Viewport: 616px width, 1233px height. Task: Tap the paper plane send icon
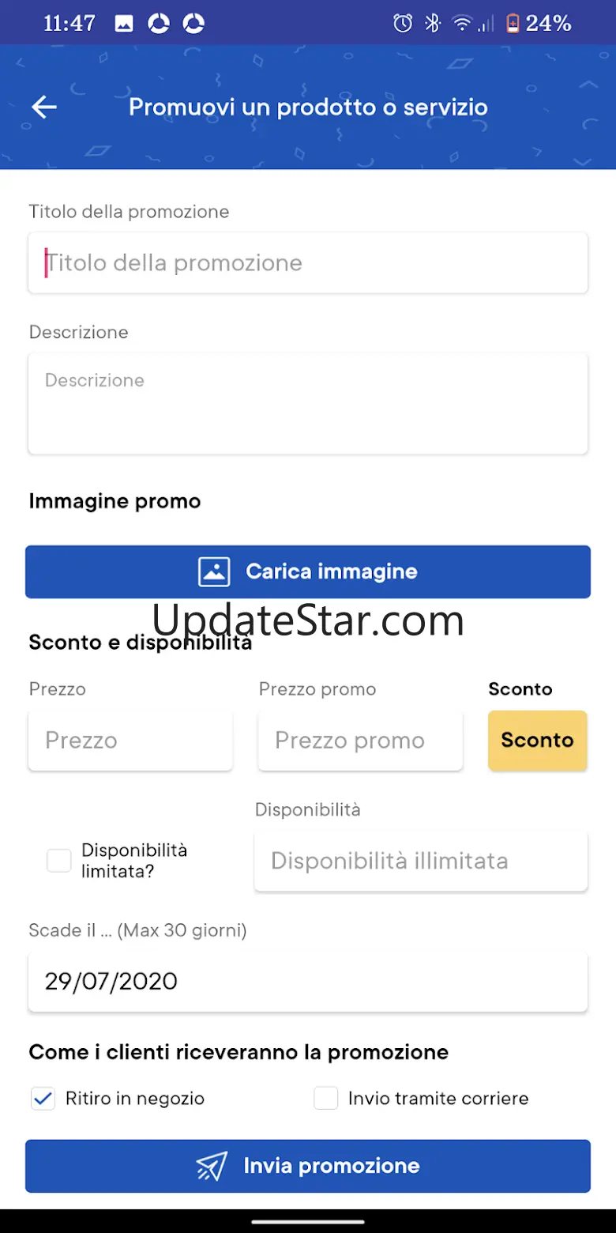click(x=212, y=1166)
